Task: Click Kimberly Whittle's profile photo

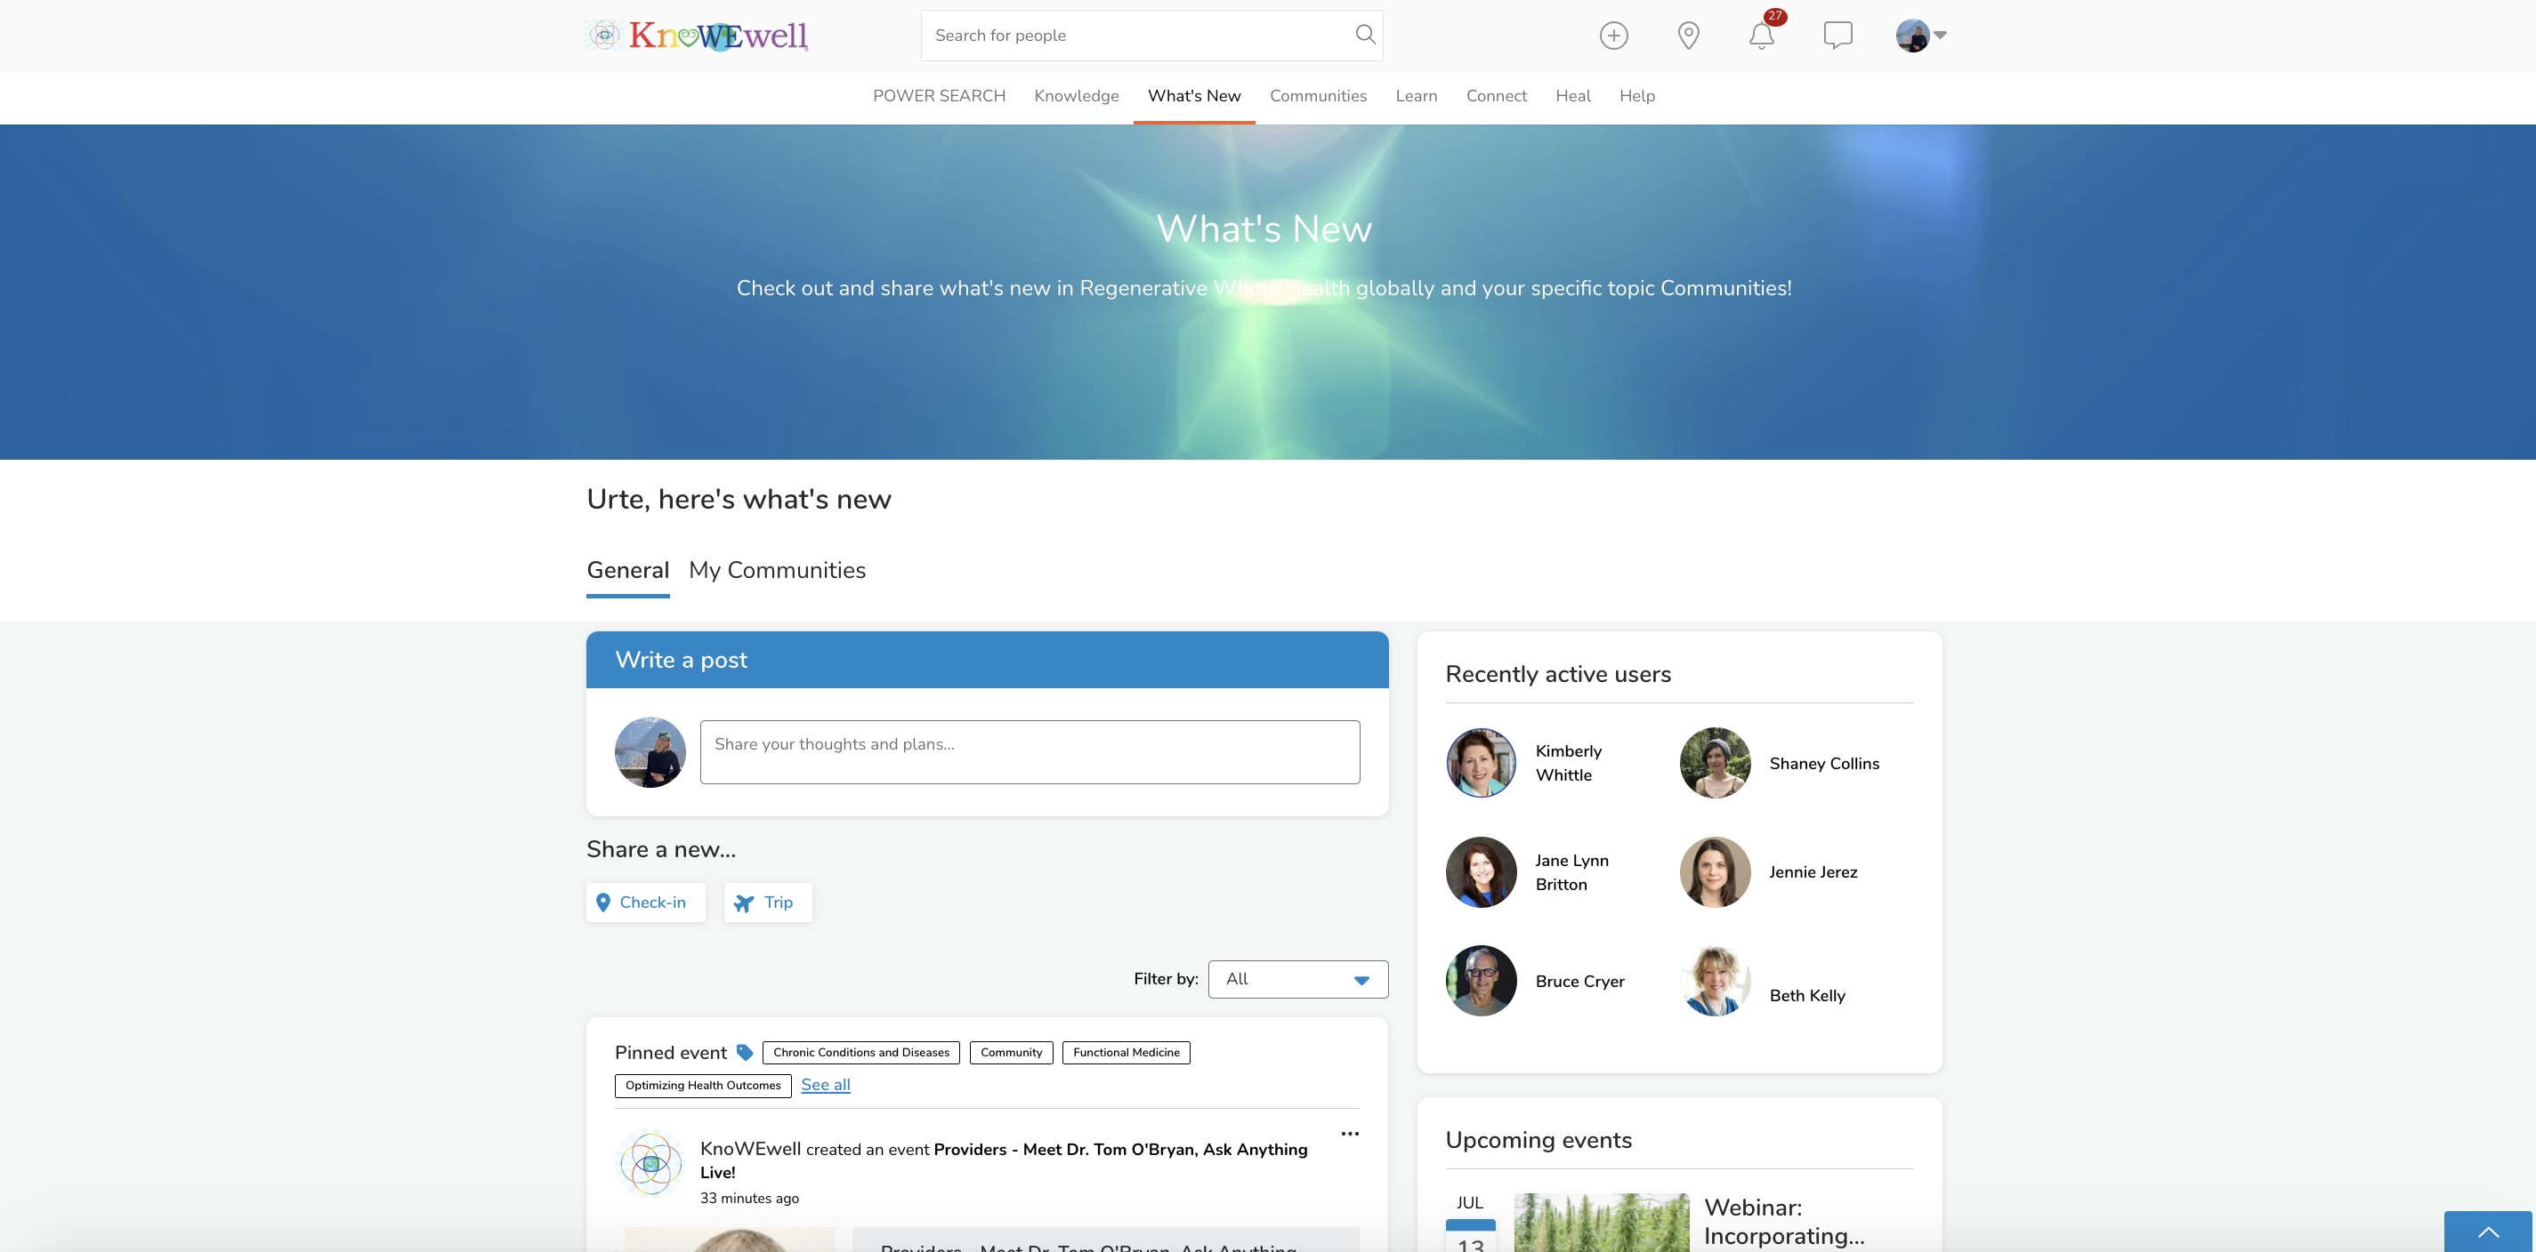Action: tap(1481, 762)
